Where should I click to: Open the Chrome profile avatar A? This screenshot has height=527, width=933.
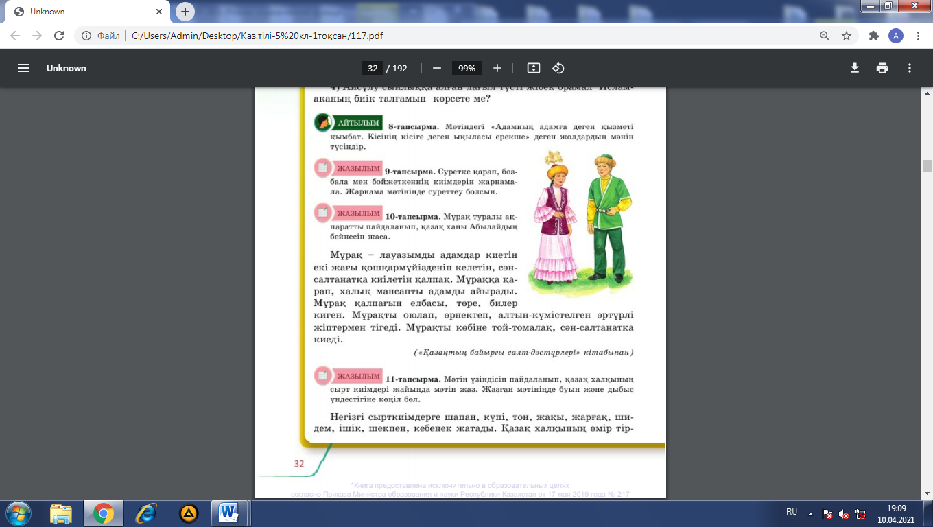(896, 36)
